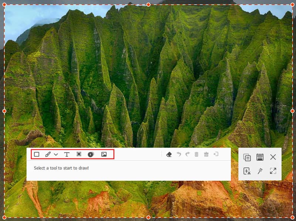Select the Text tool
Viewport: 296px width, 221px height.
(x=67, y=154)
